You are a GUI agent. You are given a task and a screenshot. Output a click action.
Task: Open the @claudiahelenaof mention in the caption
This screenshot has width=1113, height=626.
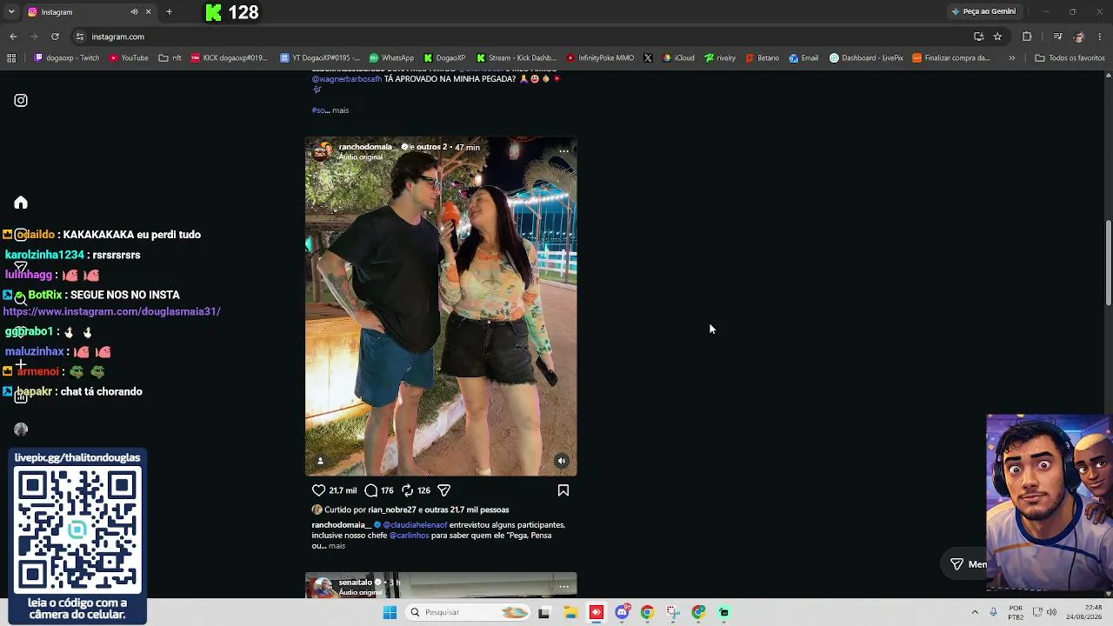pyautogui.click(x=416, y=525)
